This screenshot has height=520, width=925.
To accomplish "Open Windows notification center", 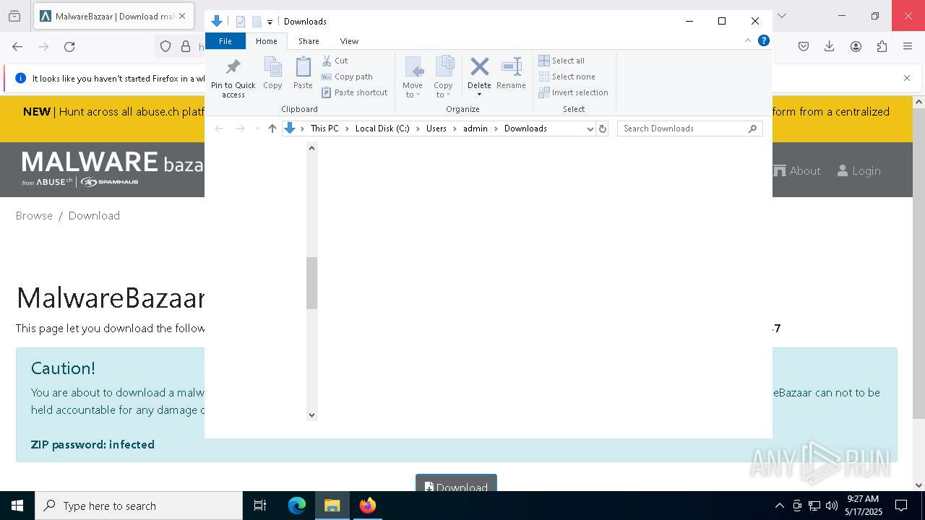I will 901,506.
